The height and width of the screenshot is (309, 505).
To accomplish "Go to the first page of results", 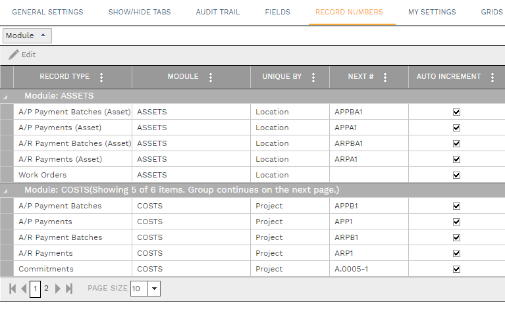I will [x=13, y=289].
